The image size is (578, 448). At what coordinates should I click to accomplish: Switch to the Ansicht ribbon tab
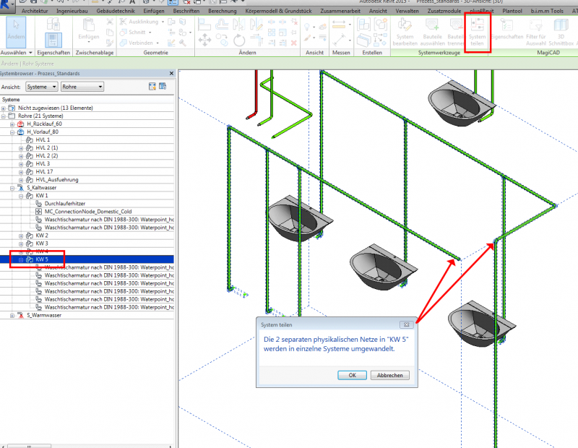point(377,12)
